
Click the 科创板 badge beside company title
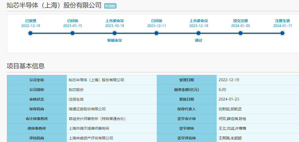[110, 6]
